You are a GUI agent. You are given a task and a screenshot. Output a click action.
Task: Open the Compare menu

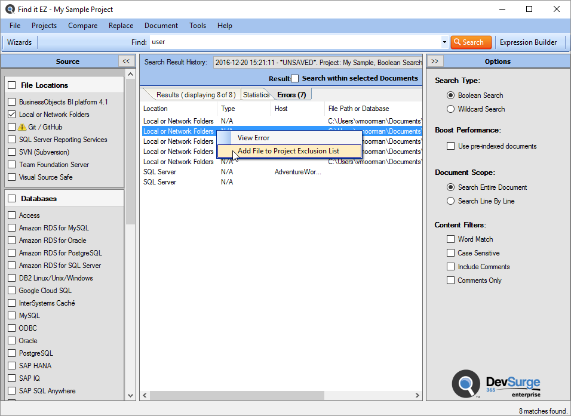click(82, 26)
